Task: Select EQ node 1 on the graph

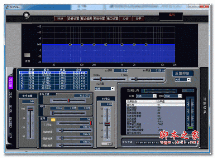Action: tap(70, 45)
